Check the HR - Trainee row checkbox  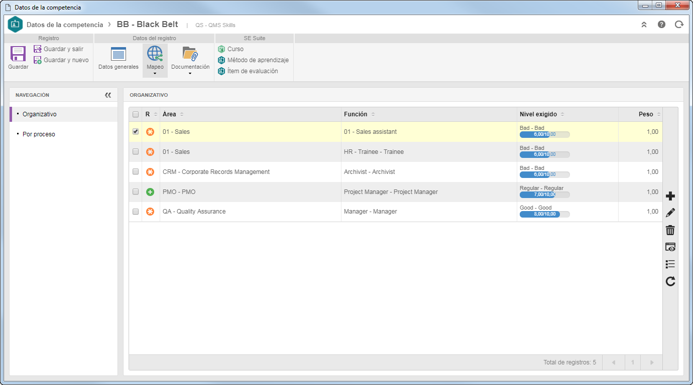[136, 151]
